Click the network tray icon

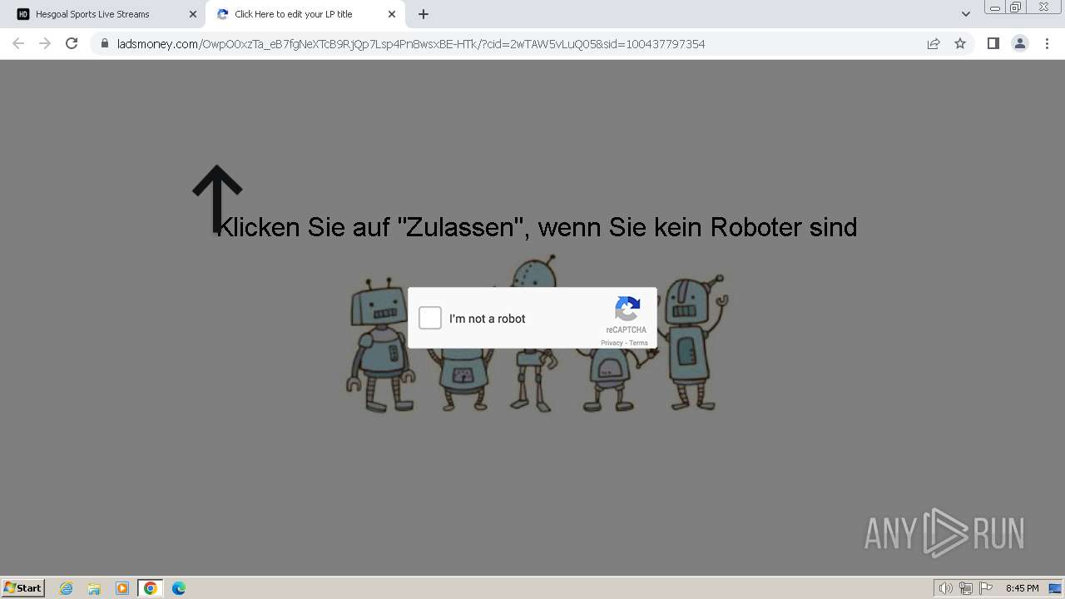965,588
